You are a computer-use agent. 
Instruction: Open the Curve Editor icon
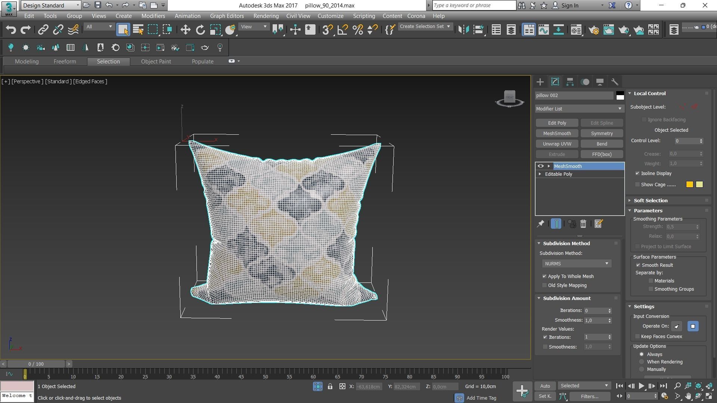click(x=543, y=29)
